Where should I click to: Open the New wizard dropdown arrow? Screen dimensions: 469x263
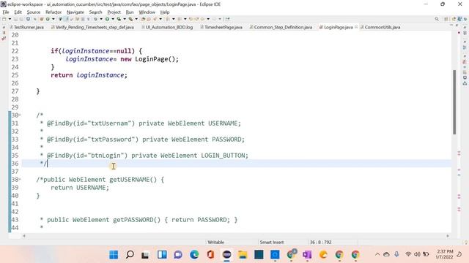[10, 19]
